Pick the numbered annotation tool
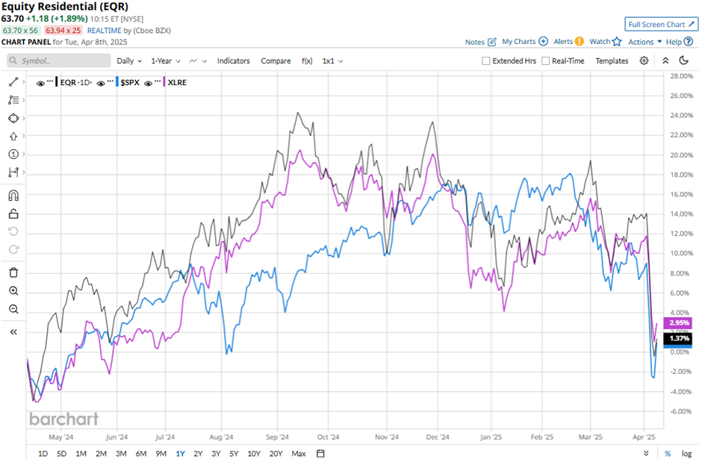This screenshot has width=702, height=459. [13, 154]
